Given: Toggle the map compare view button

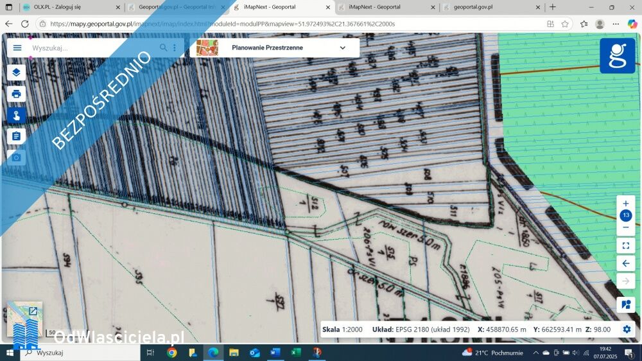Looking at the screenshot, I should (626, 304).
